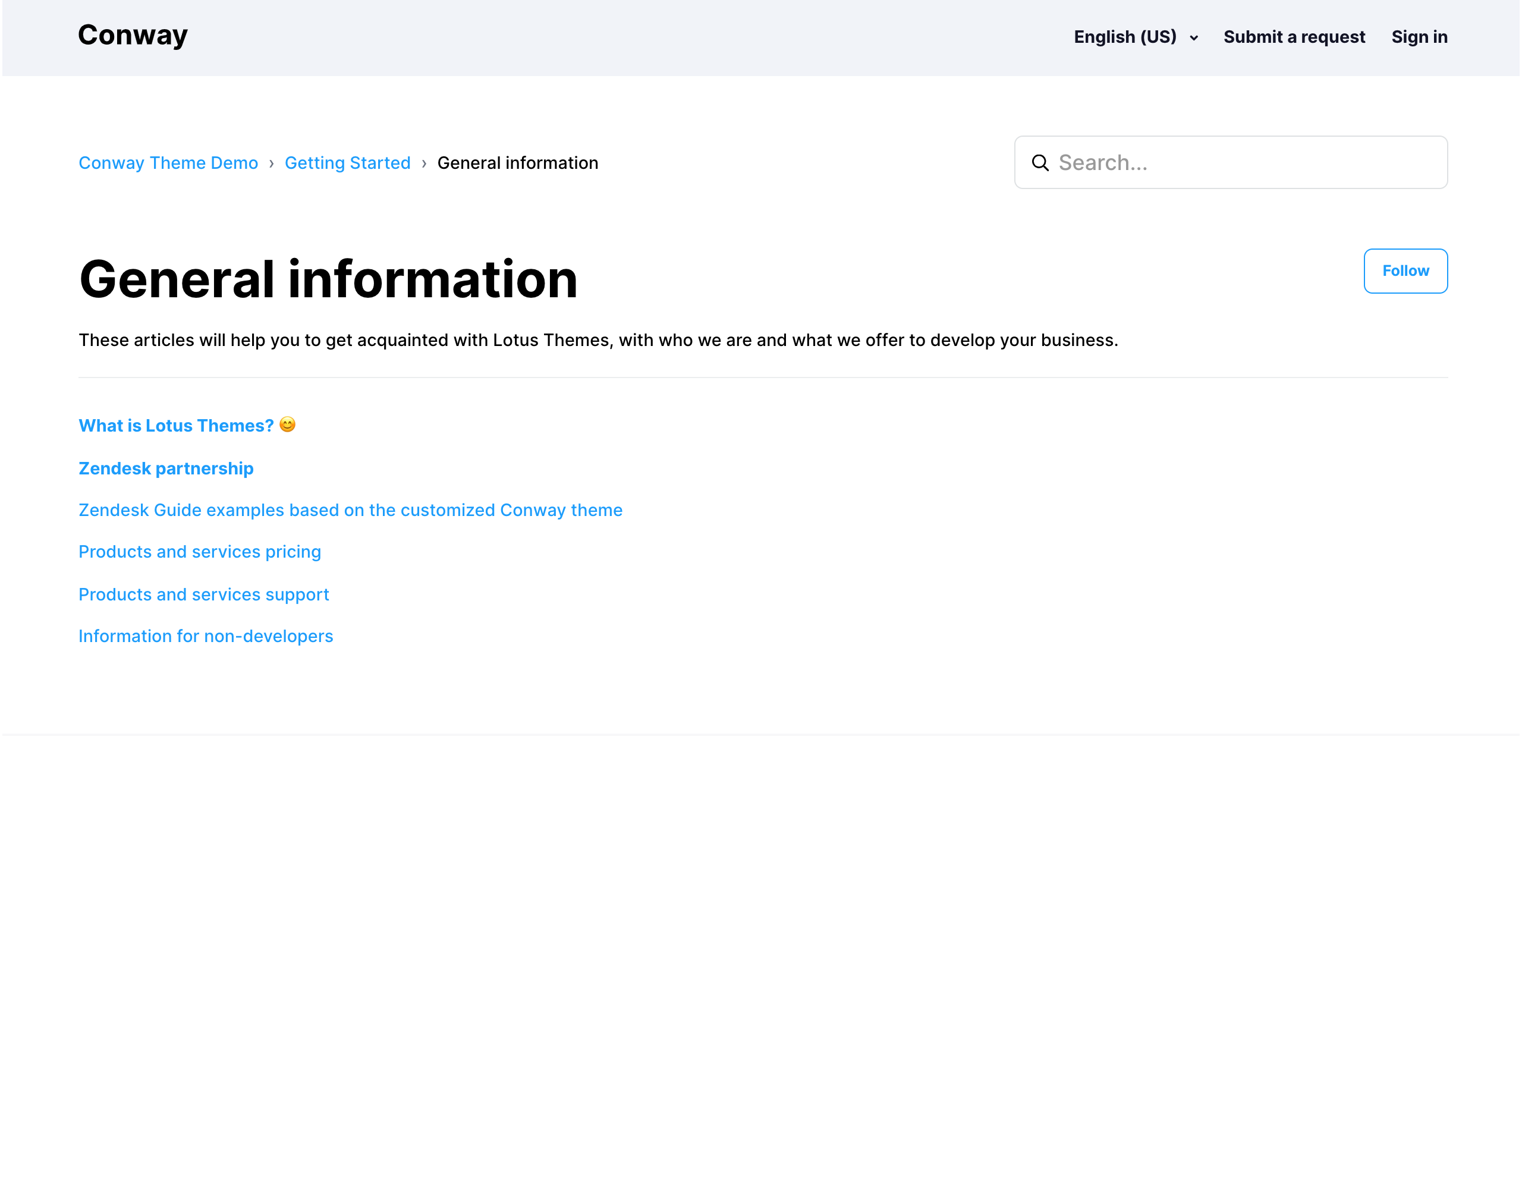View Products and services support article
1522x1189 pixels.
[x=203, y=594]
